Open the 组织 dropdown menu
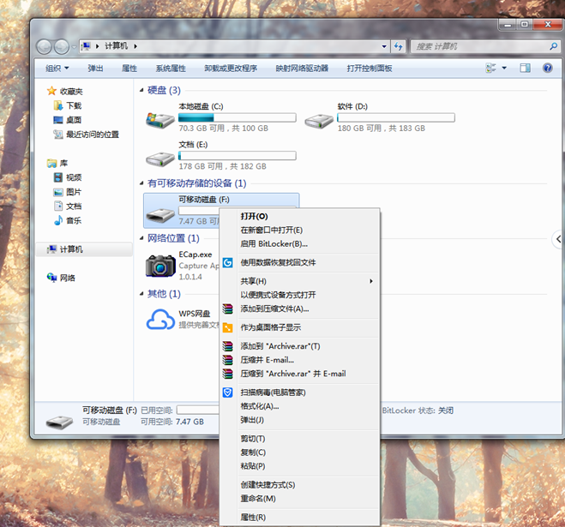Viewport: 565px width, 527px height. [x=57, y=68]
